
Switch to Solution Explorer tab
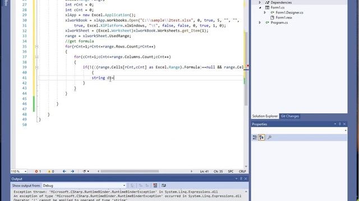click(x=265, y=116)
